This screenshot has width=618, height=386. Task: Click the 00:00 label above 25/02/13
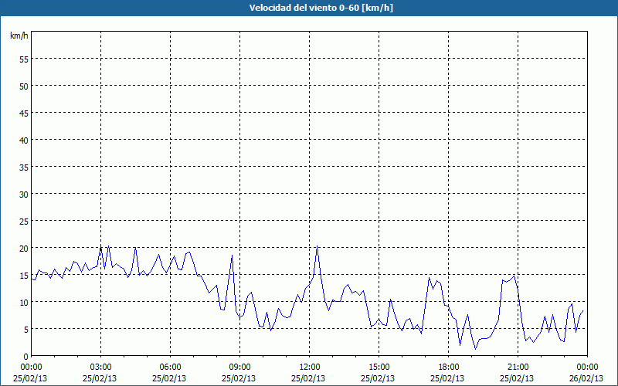click(31, 367)
